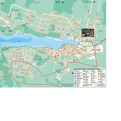Click the church marker on the north shore
The width and height of the screenshot is (121, 121).
[23, 34]
